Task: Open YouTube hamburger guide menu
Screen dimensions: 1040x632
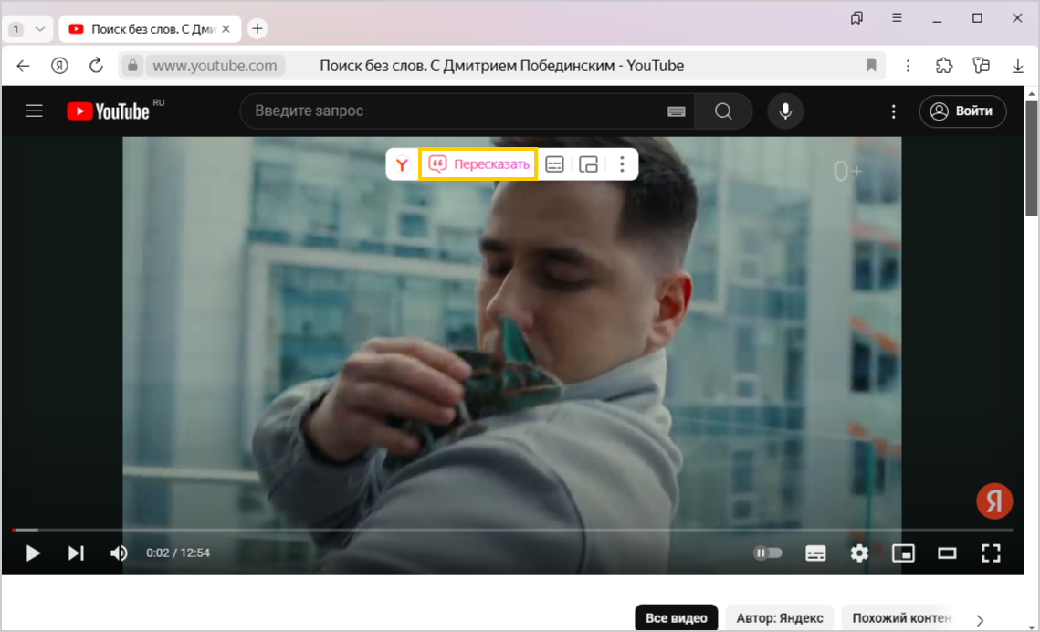Action: click(35, 111)
